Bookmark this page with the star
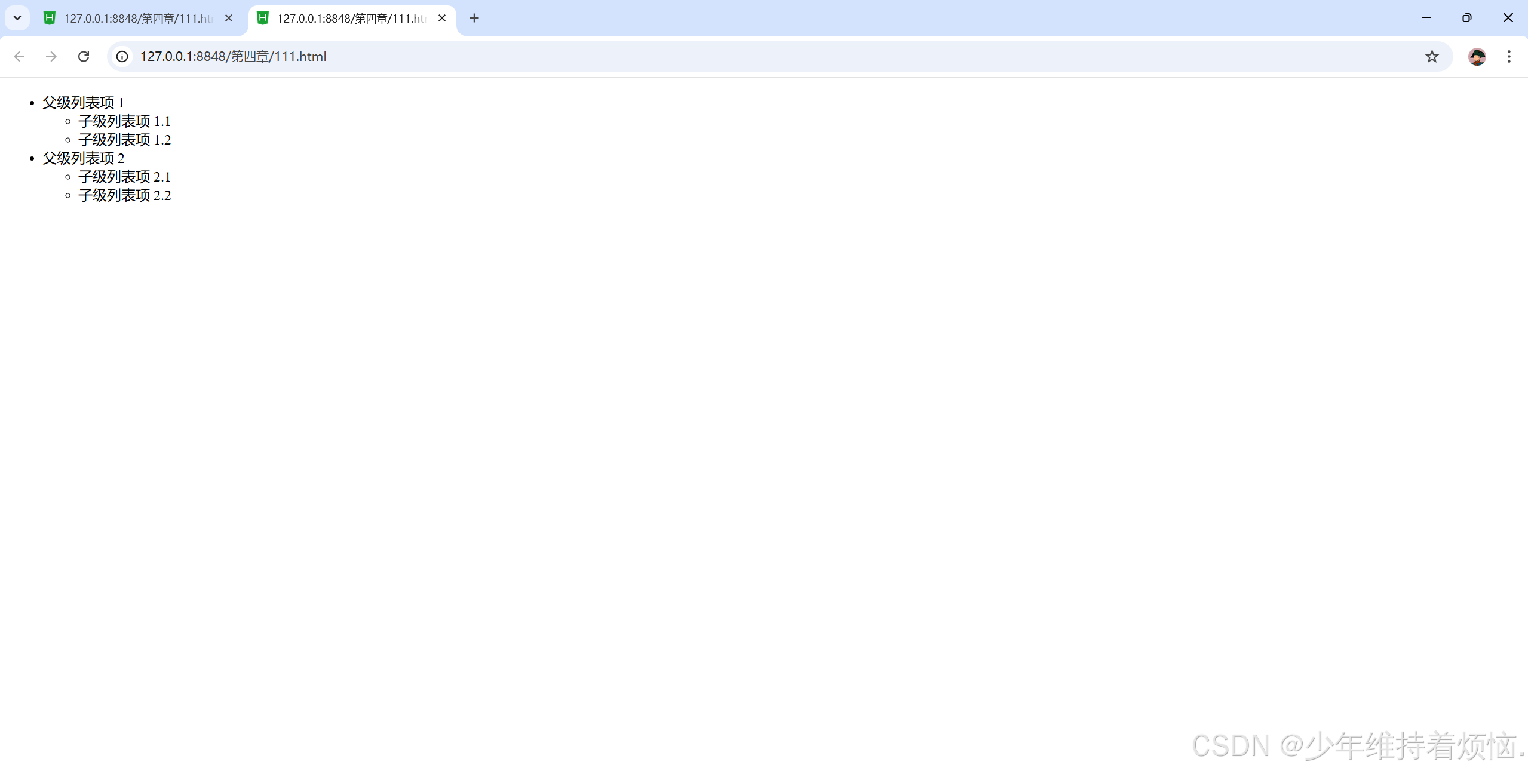 point(1432,56)
